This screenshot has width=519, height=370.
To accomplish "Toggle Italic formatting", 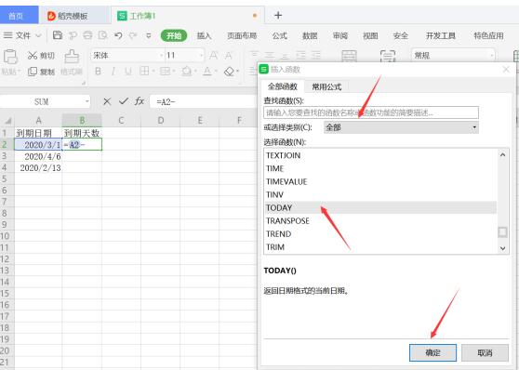I will (x=113, y=72).
